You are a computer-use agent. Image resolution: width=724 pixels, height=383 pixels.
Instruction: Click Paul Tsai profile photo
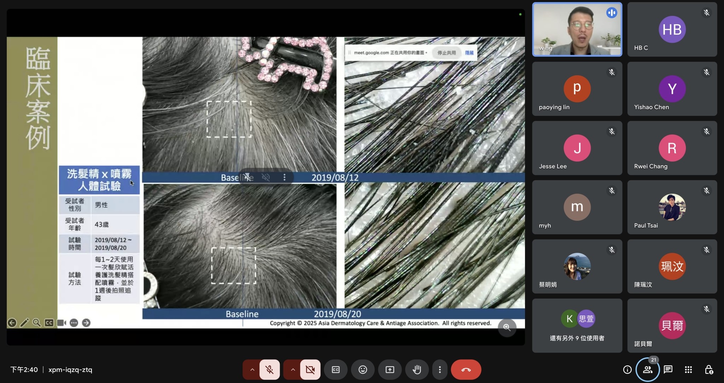pyautogui.click(x=672, y=207)
